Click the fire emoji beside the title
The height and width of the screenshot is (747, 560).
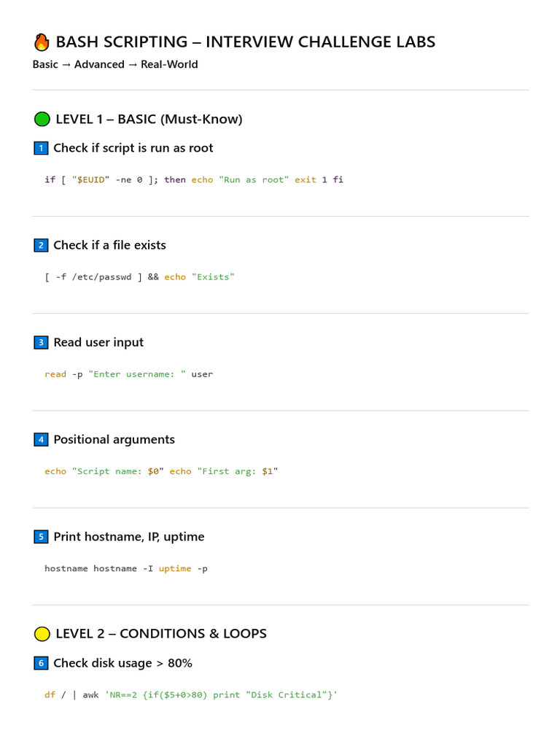42,42
